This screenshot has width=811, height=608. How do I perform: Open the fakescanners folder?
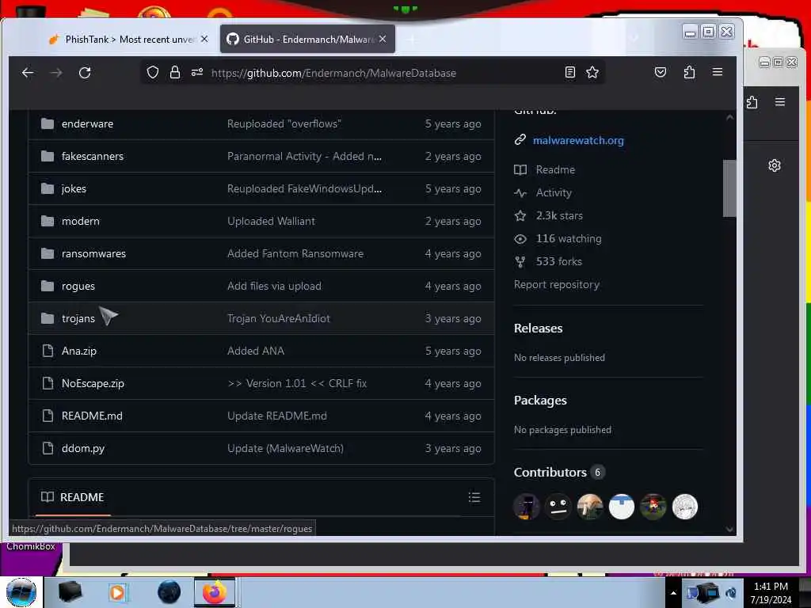[92, 156]
